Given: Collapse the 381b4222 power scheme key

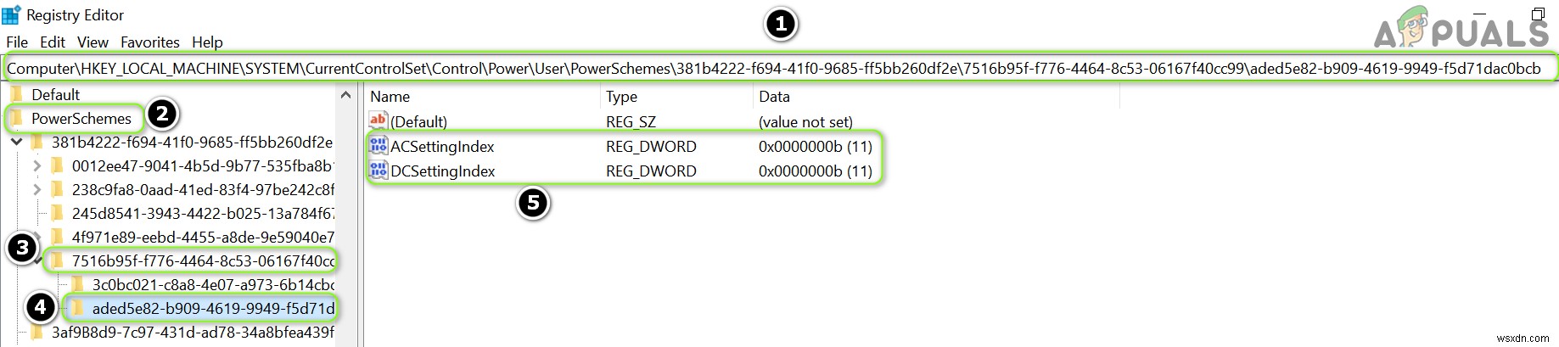Looking at the screenshot, I should (x=16, y=143).
